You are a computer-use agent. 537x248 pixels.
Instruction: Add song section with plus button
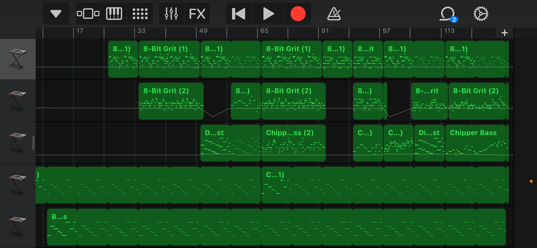505,33
